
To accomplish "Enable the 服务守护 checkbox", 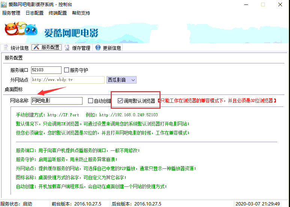I will click(66, 70).
